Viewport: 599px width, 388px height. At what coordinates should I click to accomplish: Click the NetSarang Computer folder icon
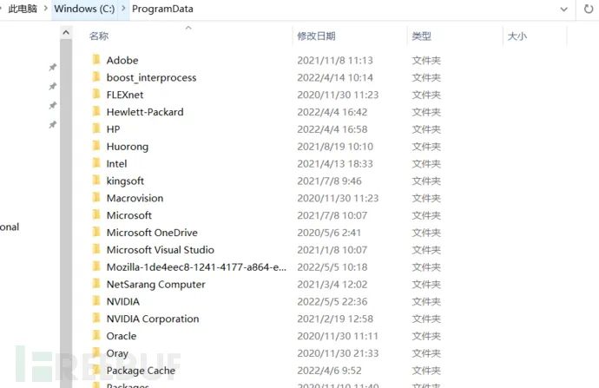96,284
